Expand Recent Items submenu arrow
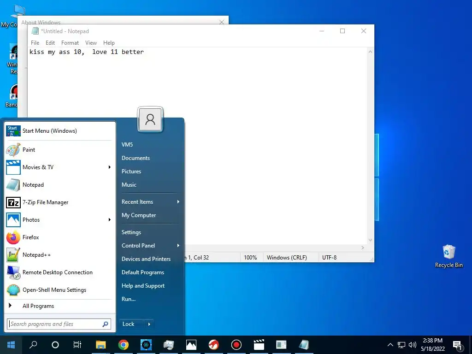 (x=178, y=202)
